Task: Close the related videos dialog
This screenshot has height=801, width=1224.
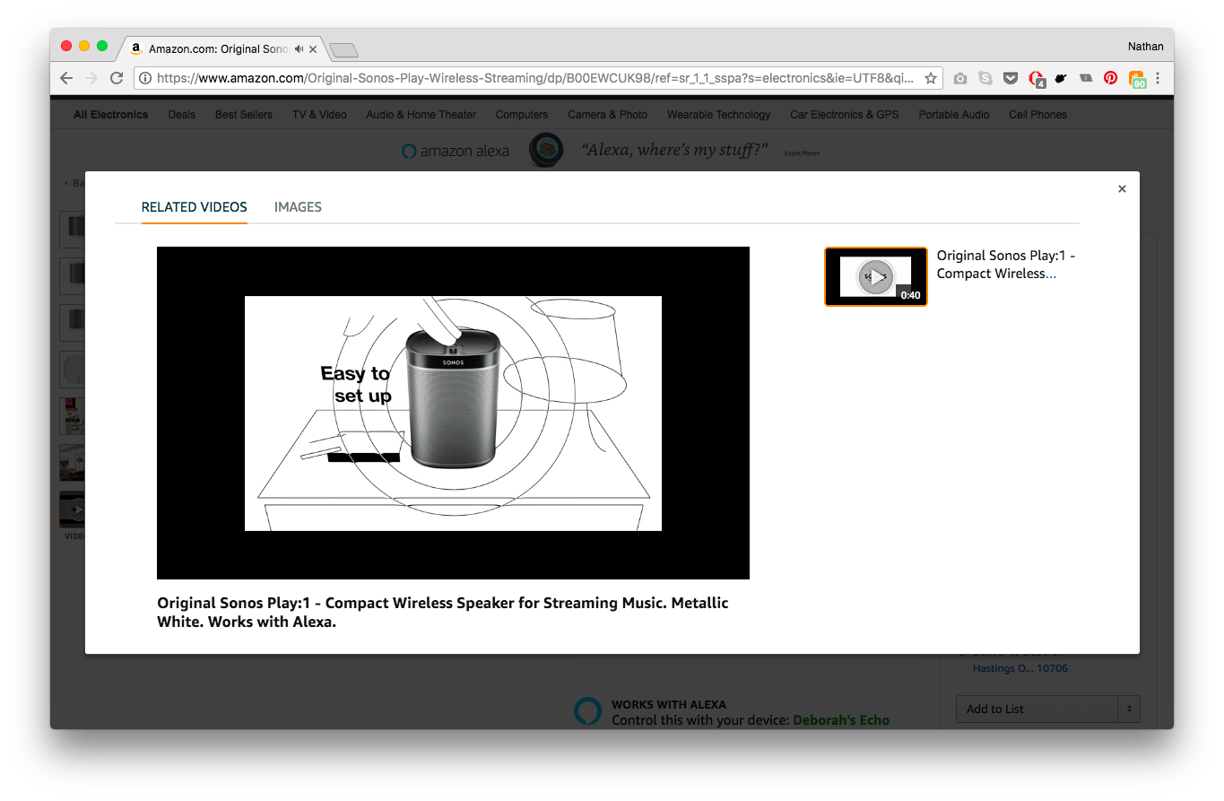Action: point(1122,188)
